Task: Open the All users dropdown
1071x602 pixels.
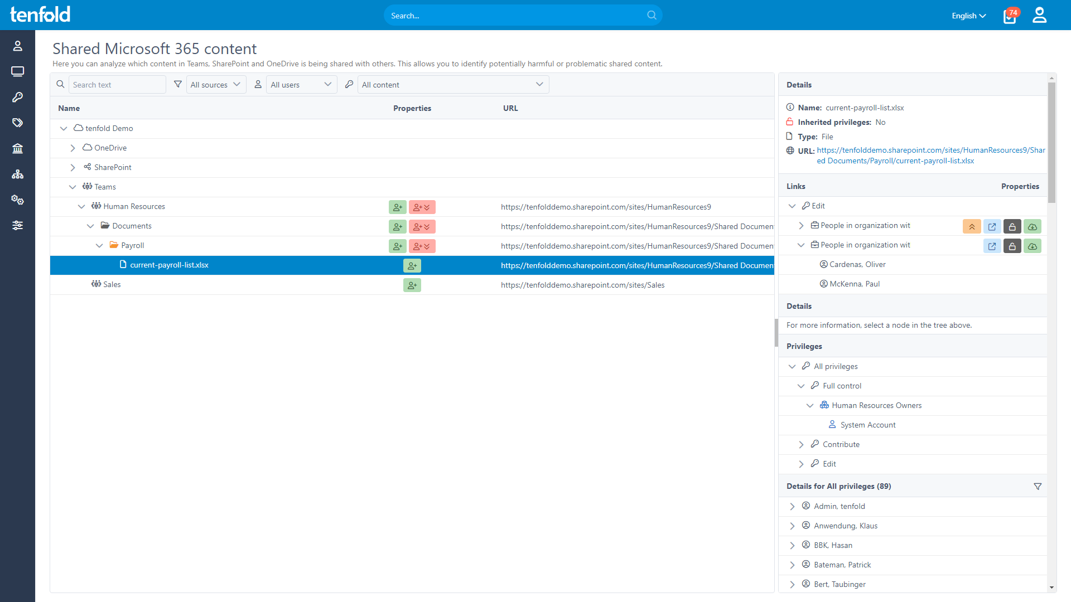Action: coord(301,84)
